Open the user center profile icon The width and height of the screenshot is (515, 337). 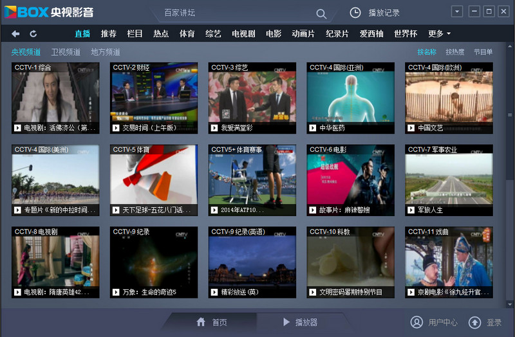(417, 322)
